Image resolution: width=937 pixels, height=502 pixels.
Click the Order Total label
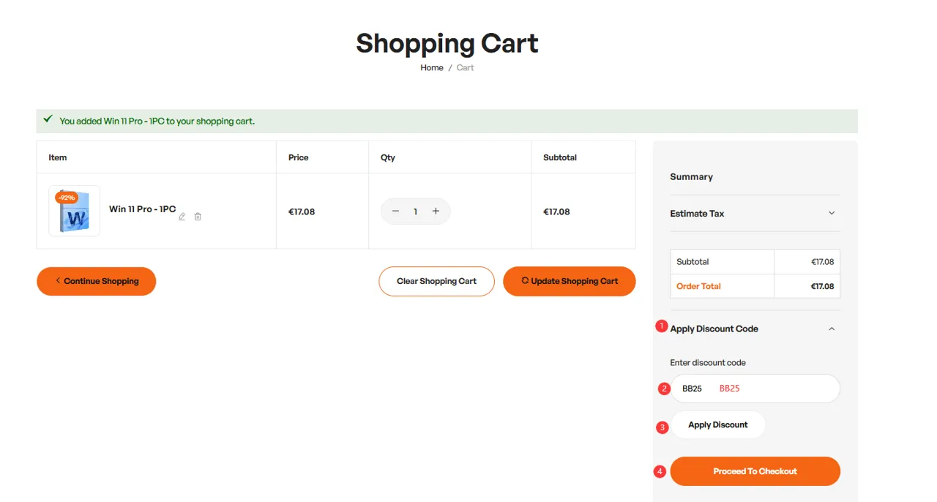(698, 286)
